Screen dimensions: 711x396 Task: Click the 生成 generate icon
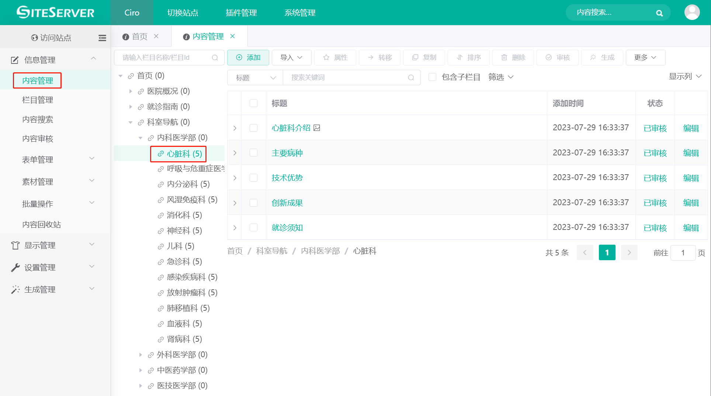click(593, 58)
